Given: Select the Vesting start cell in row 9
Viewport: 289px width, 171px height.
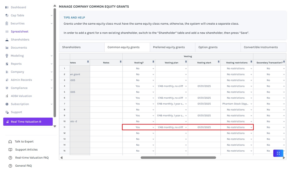Looking at the screenshot, I should click(x=204, y=116).
